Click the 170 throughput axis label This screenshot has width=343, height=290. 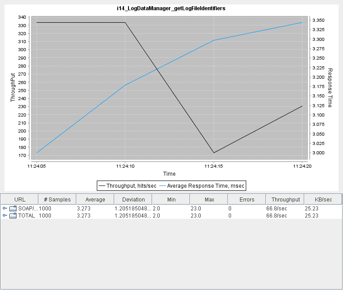click(x=22, y=156)
